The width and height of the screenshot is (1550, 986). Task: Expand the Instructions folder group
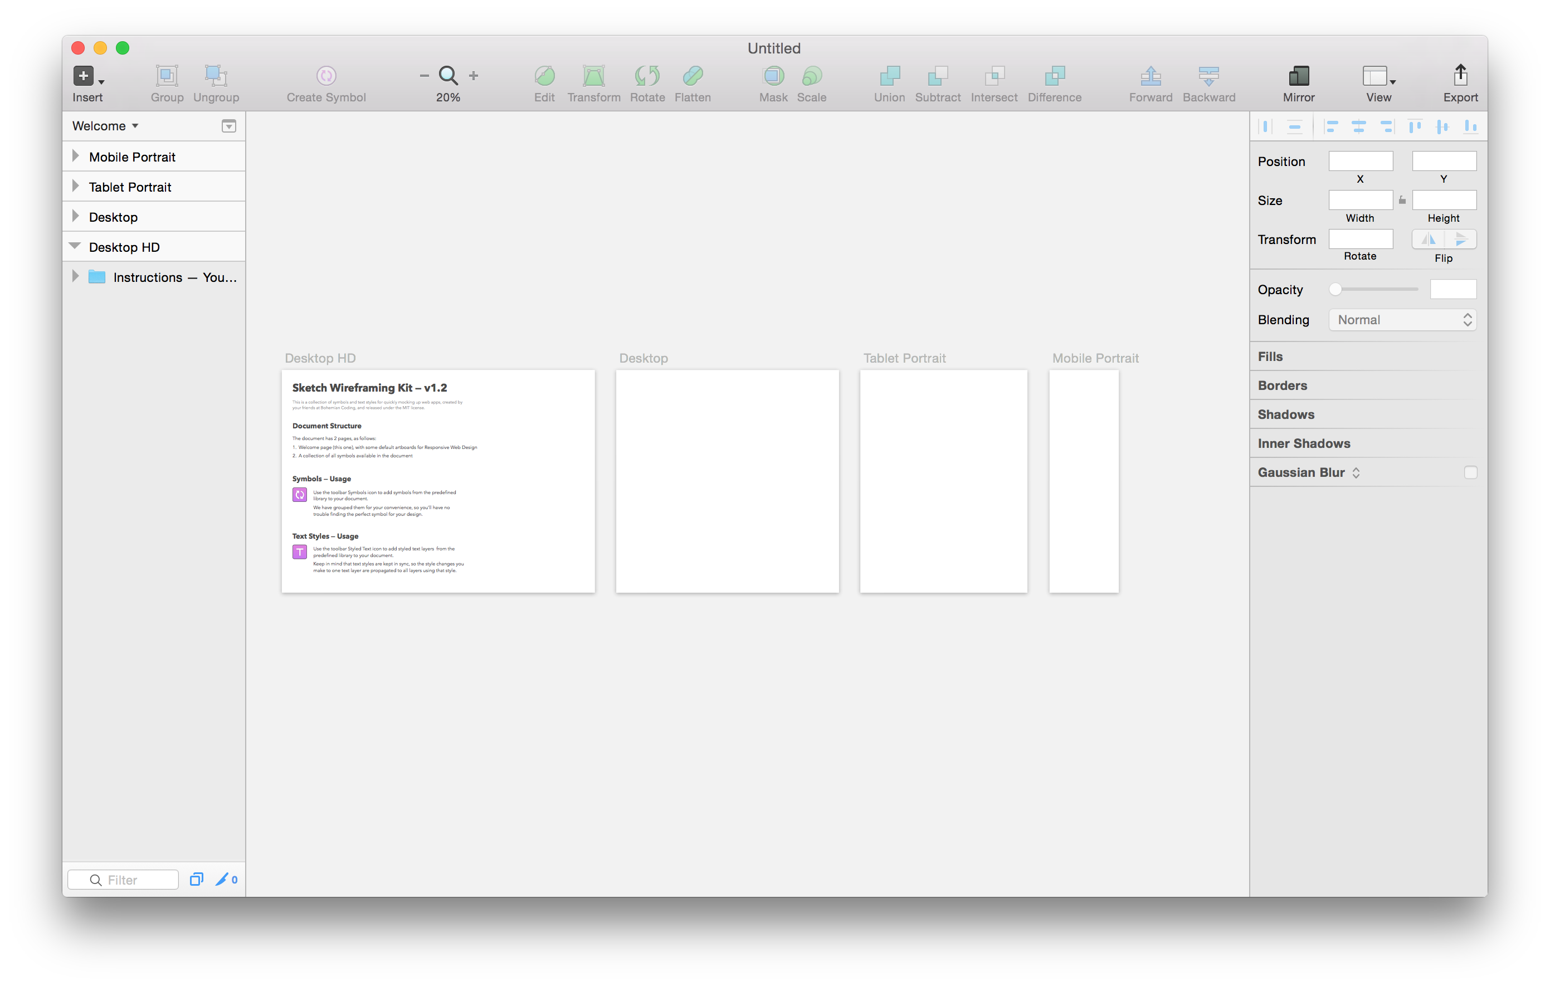coord(75,277)
